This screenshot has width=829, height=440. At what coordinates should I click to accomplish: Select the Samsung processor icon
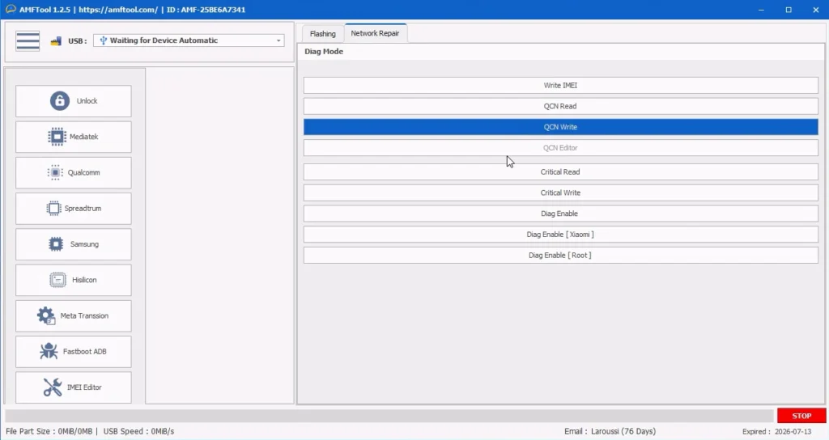(x=56, y=244)
